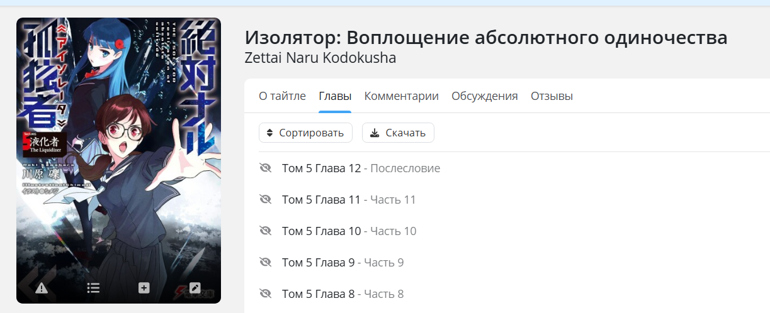This screenshot has height=313, width=770.
Task: Click the Скачать download button
Action: tap(398, 133)
